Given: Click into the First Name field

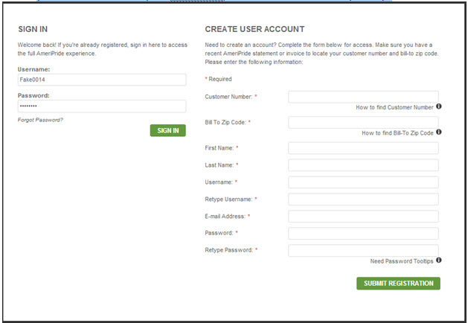Looking at the screenshot, I should [x=363, y=148].
